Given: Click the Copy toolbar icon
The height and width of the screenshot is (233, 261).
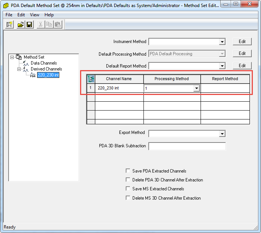Looking at the screenshot, I should point(49,25).
